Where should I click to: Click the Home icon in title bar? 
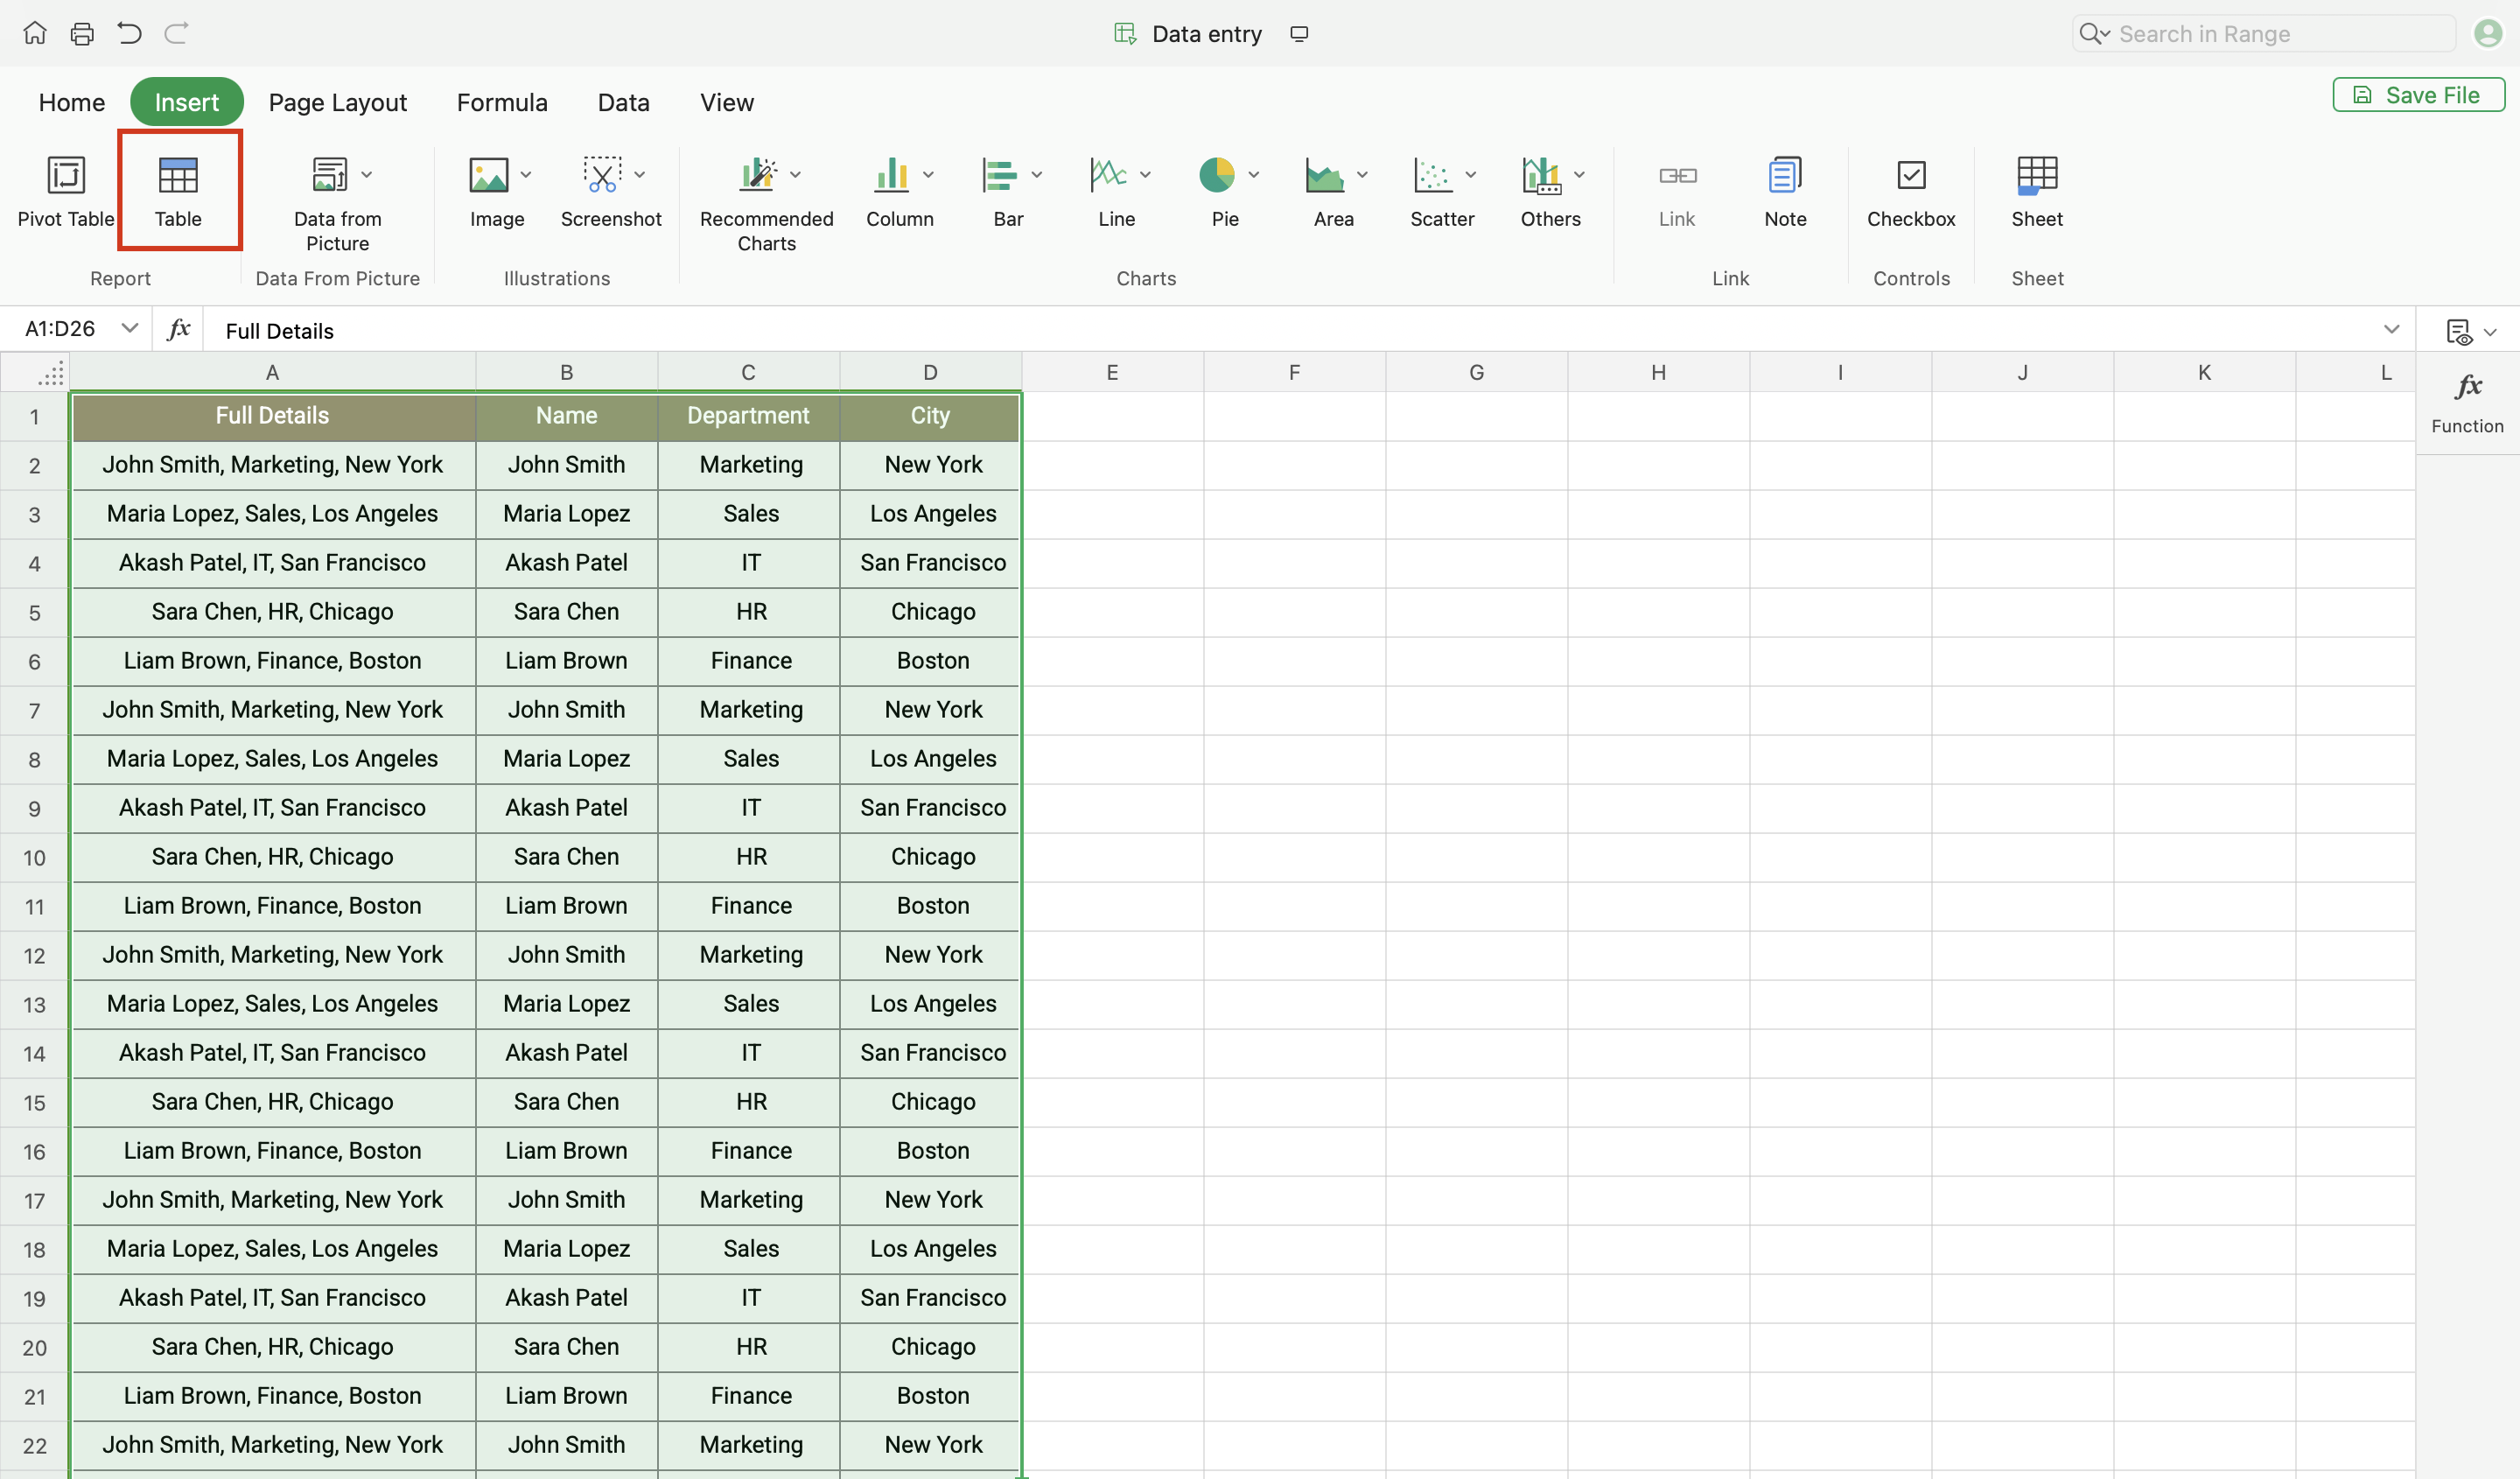coord(35,34)
